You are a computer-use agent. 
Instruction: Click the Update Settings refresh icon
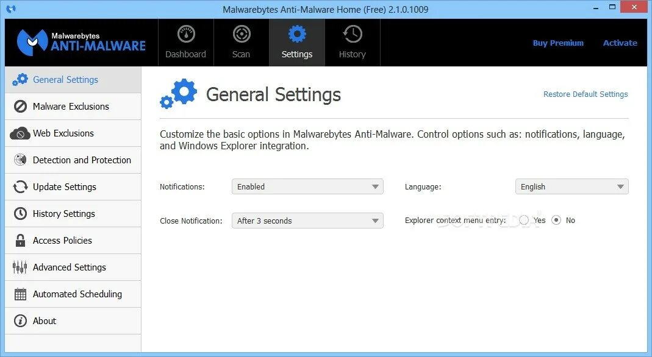[20, 187]
